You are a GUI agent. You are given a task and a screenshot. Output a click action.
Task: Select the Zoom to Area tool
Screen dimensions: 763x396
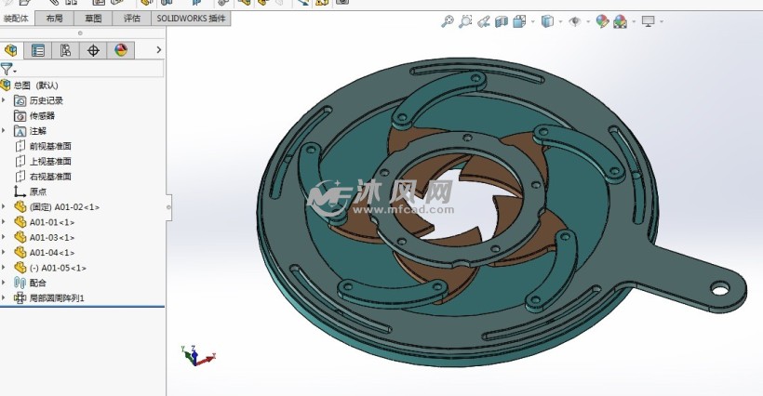pos(465,21)
